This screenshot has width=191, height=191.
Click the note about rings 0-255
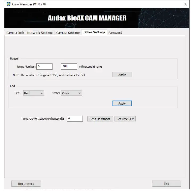pos(49,75)
